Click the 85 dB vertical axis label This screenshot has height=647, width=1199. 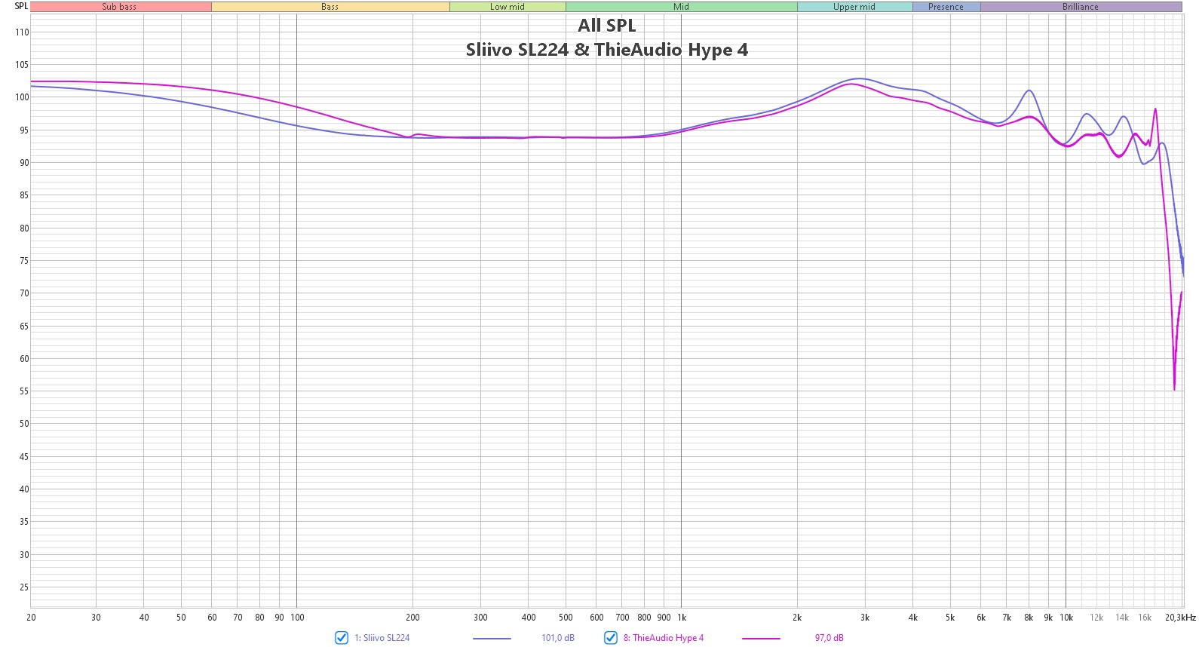tap(24, 195)
